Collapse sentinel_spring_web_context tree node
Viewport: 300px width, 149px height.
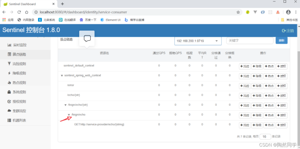62,76
